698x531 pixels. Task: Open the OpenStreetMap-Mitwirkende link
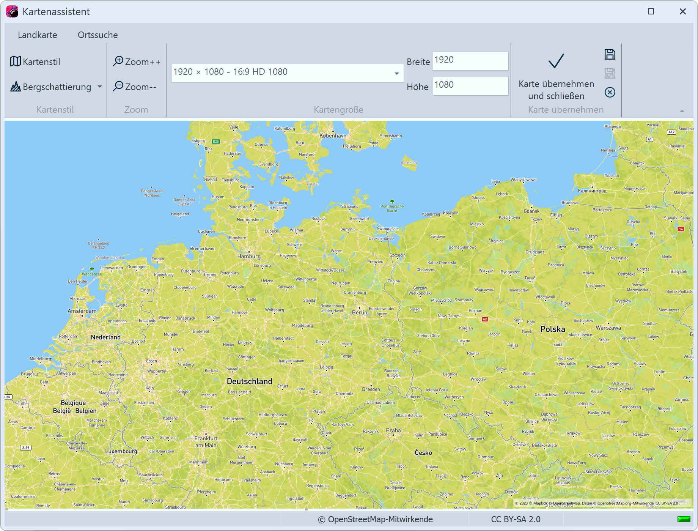375,519
